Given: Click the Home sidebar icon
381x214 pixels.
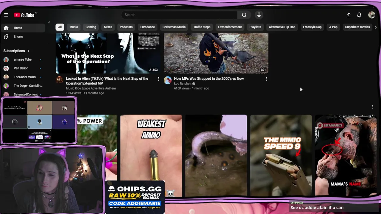Looking at the screenshot, I should click(6, 28).
